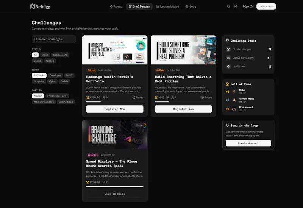Click trophy icon next to $350.00 prize
Viewport: 303px width, 208px height.
(88, 98)
